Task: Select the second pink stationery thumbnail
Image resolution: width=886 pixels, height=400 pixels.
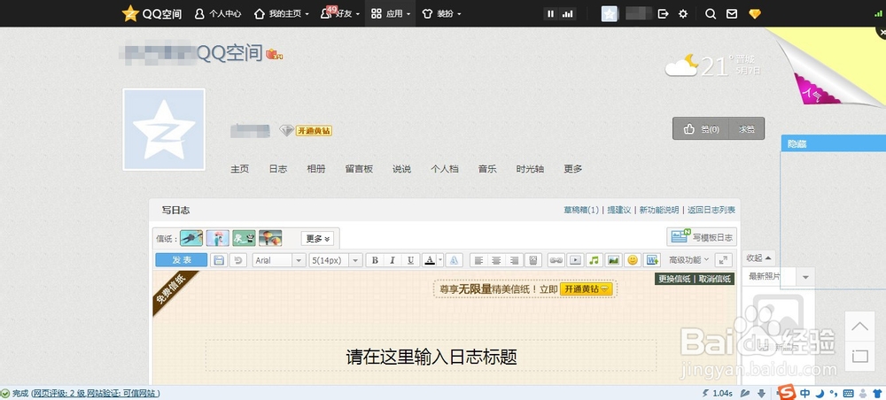Action: (218, 238)
